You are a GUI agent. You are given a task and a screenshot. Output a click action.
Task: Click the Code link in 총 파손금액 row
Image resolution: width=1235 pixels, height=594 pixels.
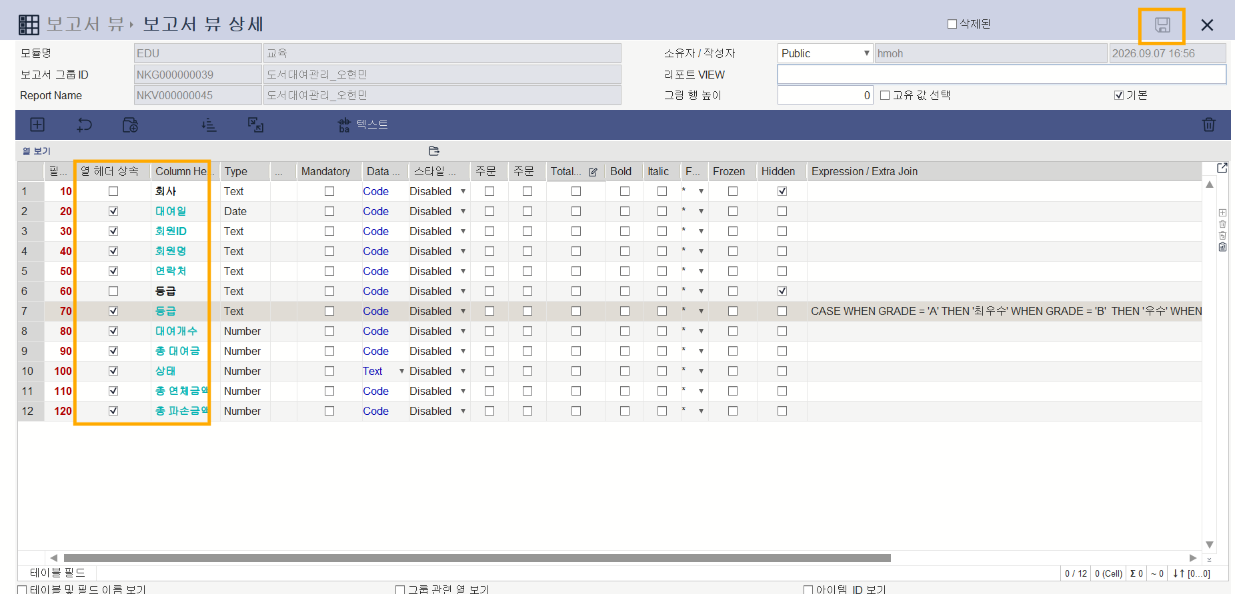(375, 411)
